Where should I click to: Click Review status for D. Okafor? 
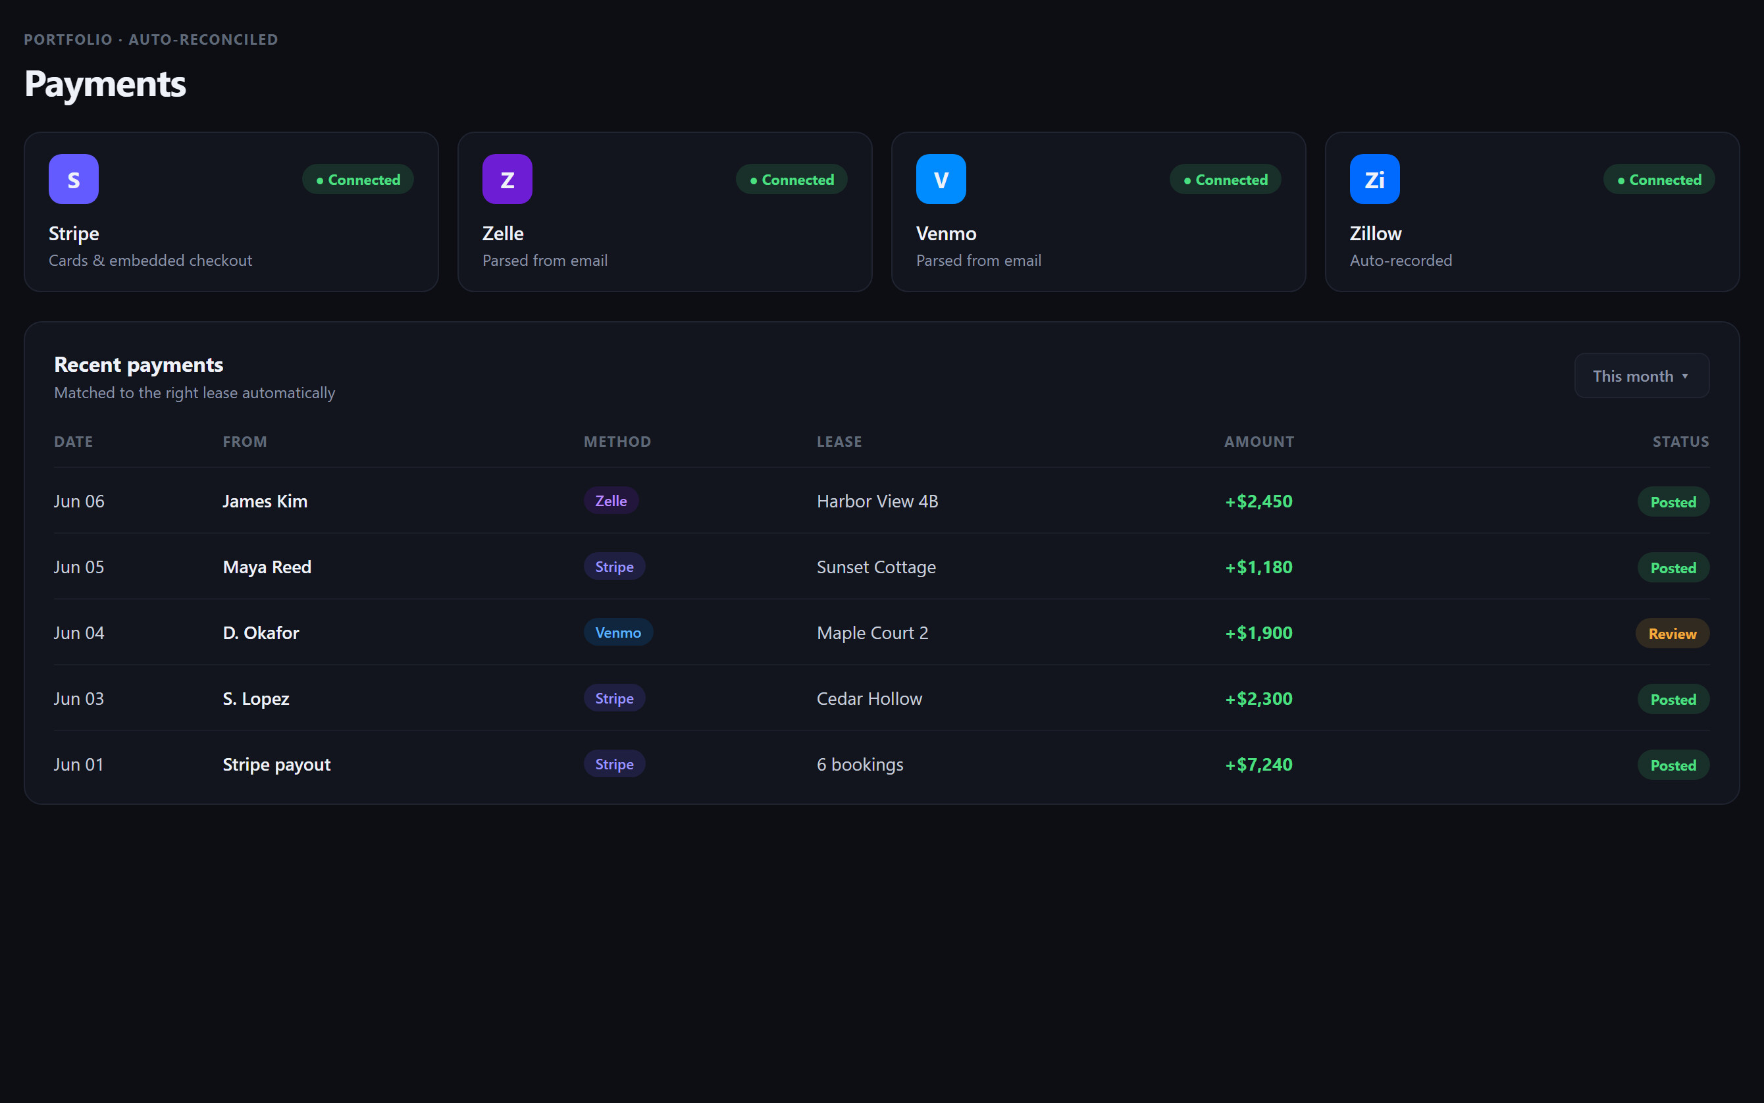click(x=1672, y=633)
